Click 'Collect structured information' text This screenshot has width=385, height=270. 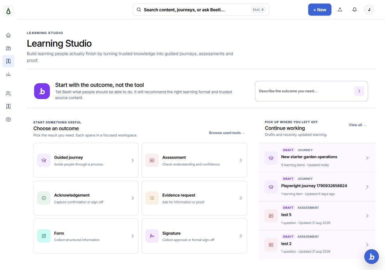(77, 240)
